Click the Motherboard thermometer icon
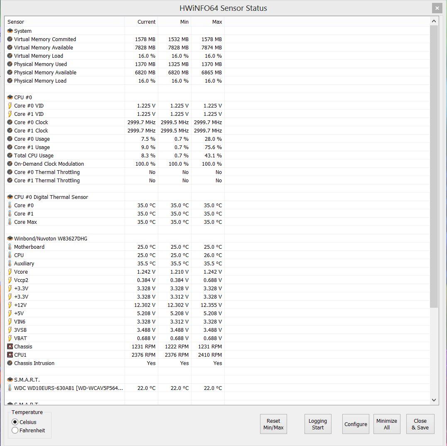 click(10, 247)
